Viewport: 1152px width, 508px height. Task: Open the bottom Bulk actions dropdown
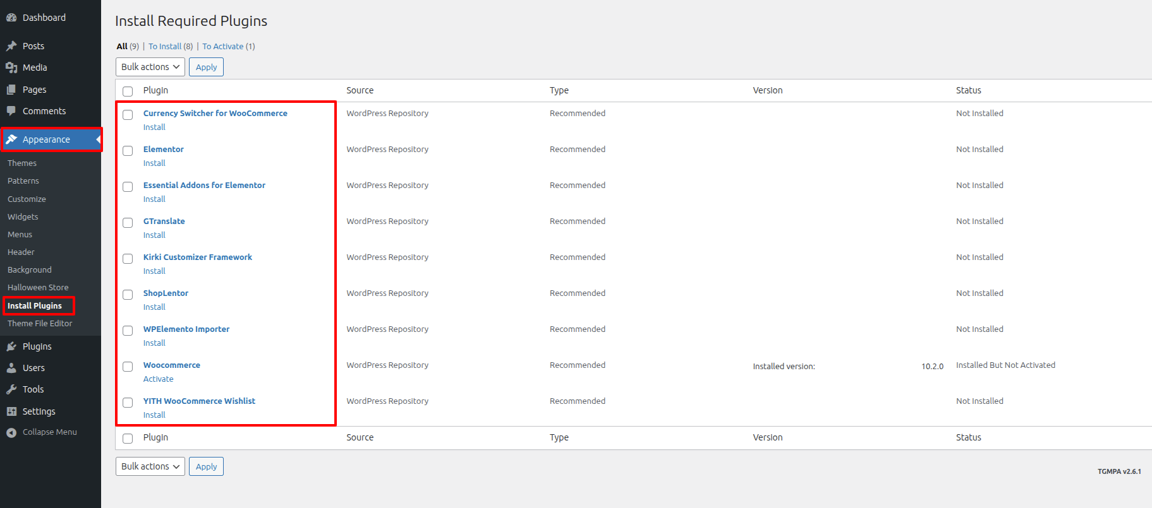point(150,466)
